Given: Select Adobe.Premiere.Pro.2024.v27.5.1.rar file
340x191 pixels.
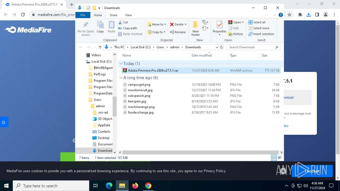Looking at the screenshot, I should [201, 71].
